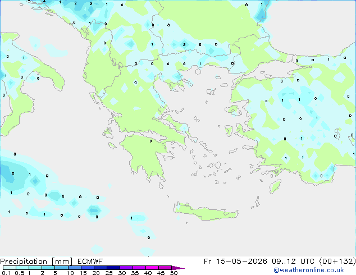Click the '(00+132)' forecast offset text

(337, 262)
